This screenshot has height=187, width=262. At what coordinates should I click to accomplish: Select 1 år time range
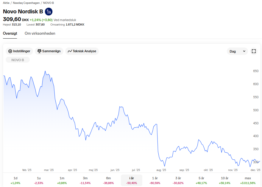155,180
